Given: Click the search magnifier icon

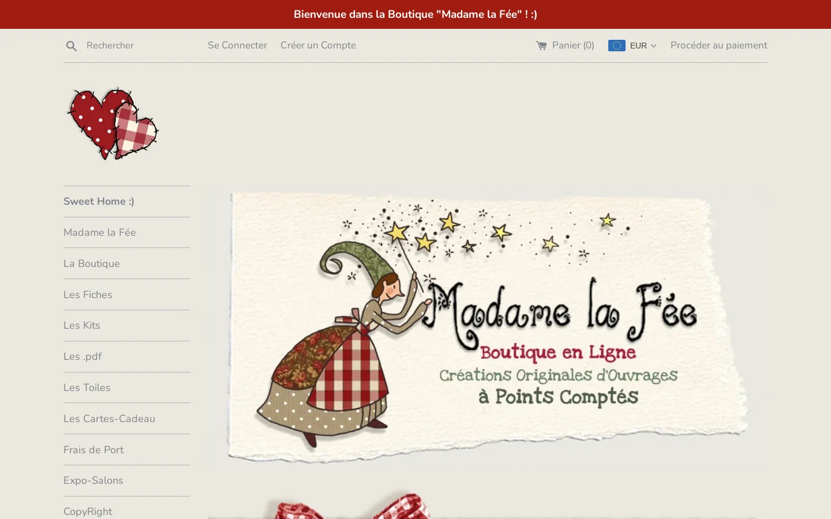Looking at the screenshot, I should click(72, 46).
